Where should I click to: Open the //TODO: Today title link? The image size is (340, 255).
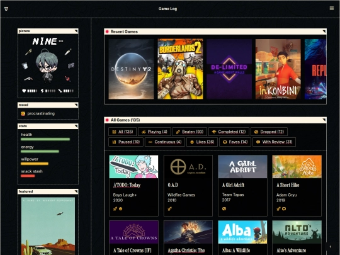127,185
